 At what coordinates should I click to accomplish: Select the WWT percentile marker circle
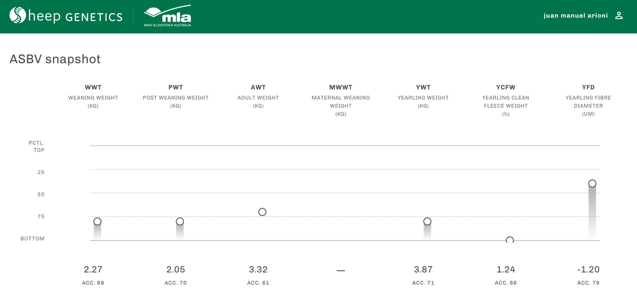tap(97, 221)
